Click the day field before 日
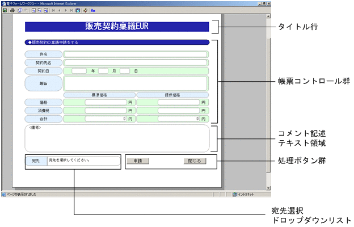The height and width of the screenshot is (227, 354). [x=125, y=71]
